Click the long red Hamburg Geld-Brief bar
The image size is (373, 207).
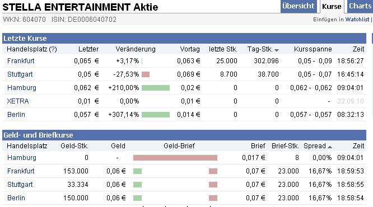click(x=175, y=158)
